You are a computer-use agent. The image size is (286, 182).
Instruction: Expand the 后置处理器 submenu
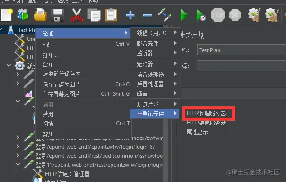(x=156, y=84)
